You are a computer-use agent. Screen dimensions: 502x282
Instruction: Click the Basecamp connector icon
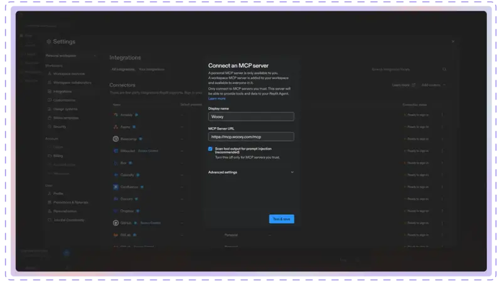[x=115, y=138]
